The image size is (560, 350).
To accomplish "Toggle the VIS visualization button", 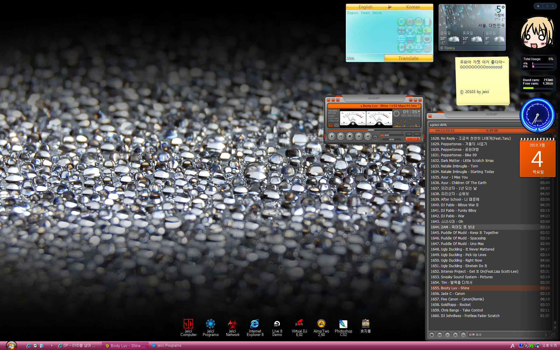I will click(x=409, y=134).
